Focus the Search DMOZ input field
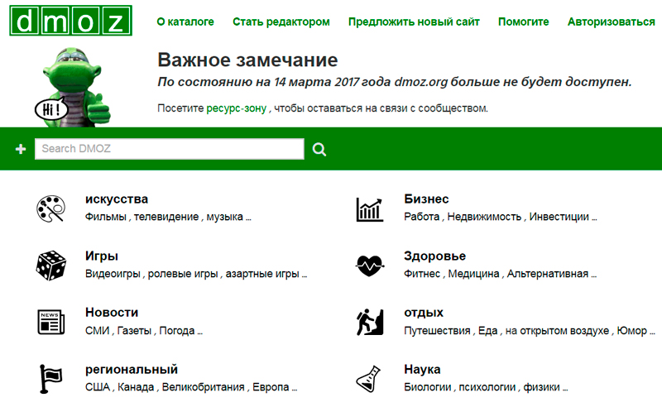This screenshot has height=407, width=662. (170, 149)
